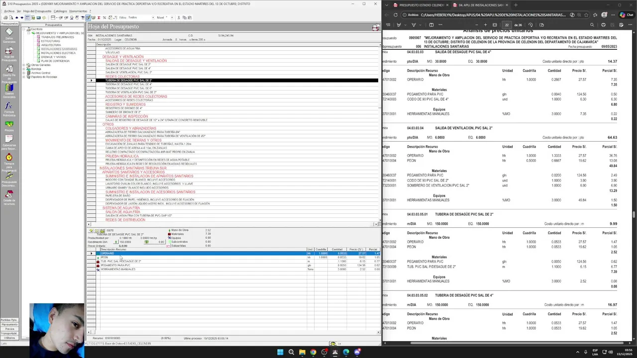Open Fórmula Polinómica sidebar icon
Viewport: 637px width, 358px height.
[9, 109]
